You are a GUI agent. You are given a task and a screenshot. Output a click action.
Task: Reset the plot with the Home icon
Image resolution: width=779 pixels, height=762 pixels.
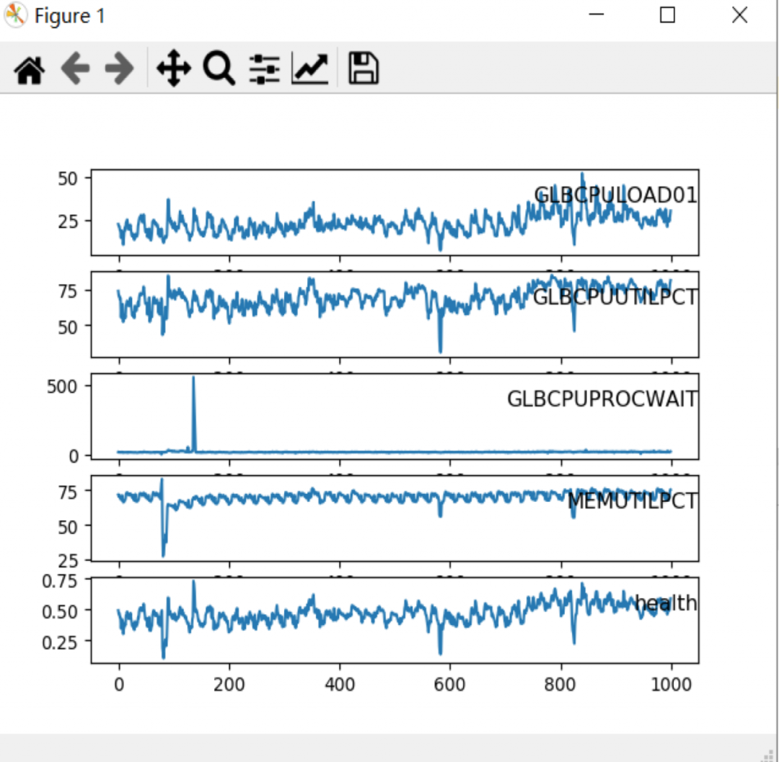point(30,69)
